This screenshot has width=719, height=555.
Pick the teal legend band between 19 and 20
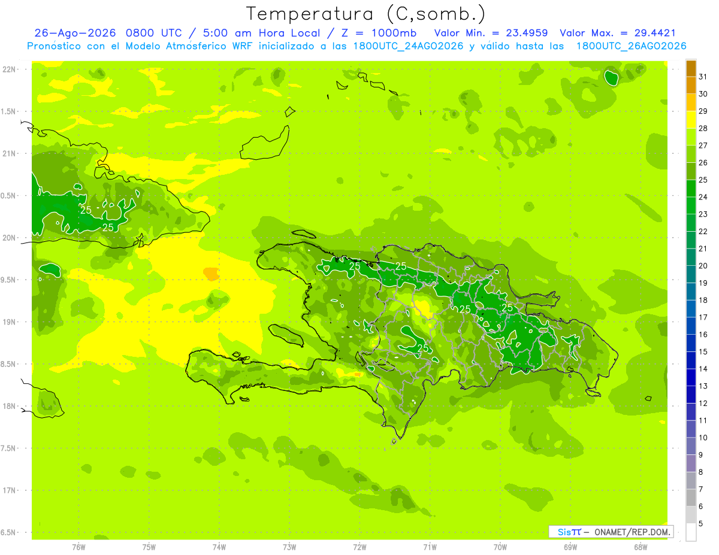pos(691,274)
